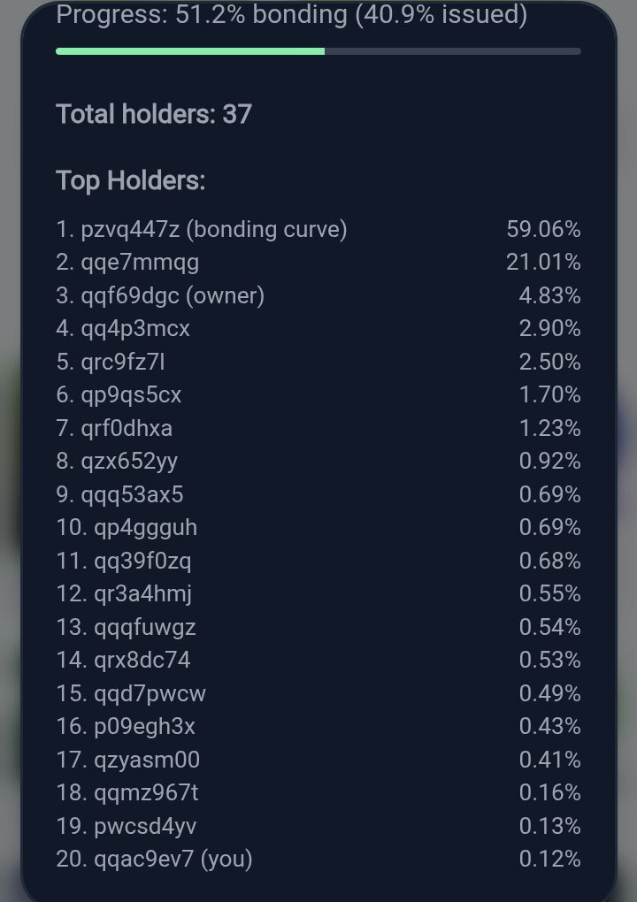Click holder qrx8dc74
The image size is (637, 902).
318,660
